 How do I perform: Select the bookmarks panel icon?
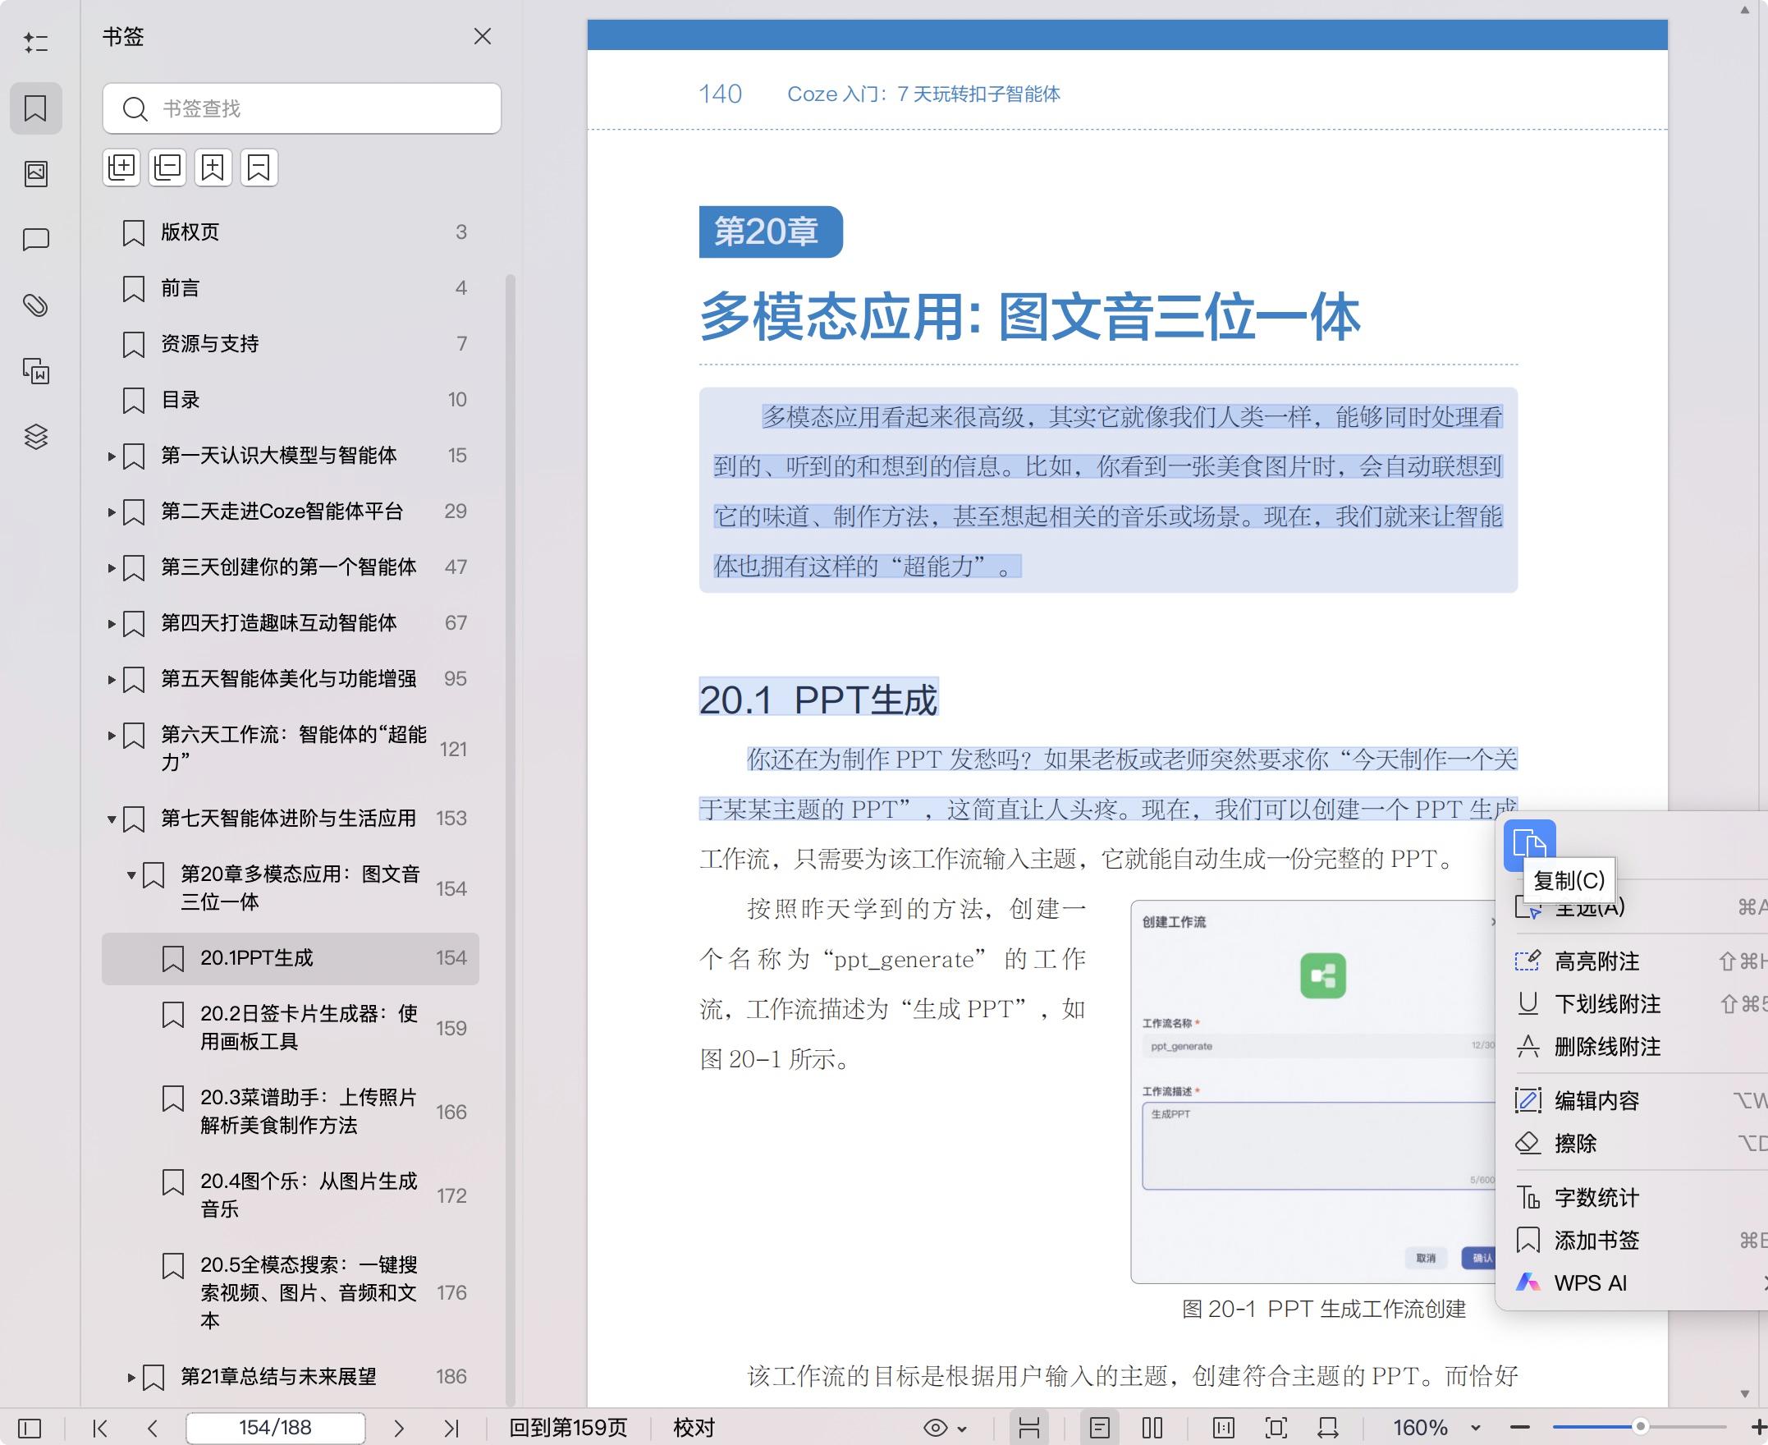pyautogui.click(x=36, y=108)
